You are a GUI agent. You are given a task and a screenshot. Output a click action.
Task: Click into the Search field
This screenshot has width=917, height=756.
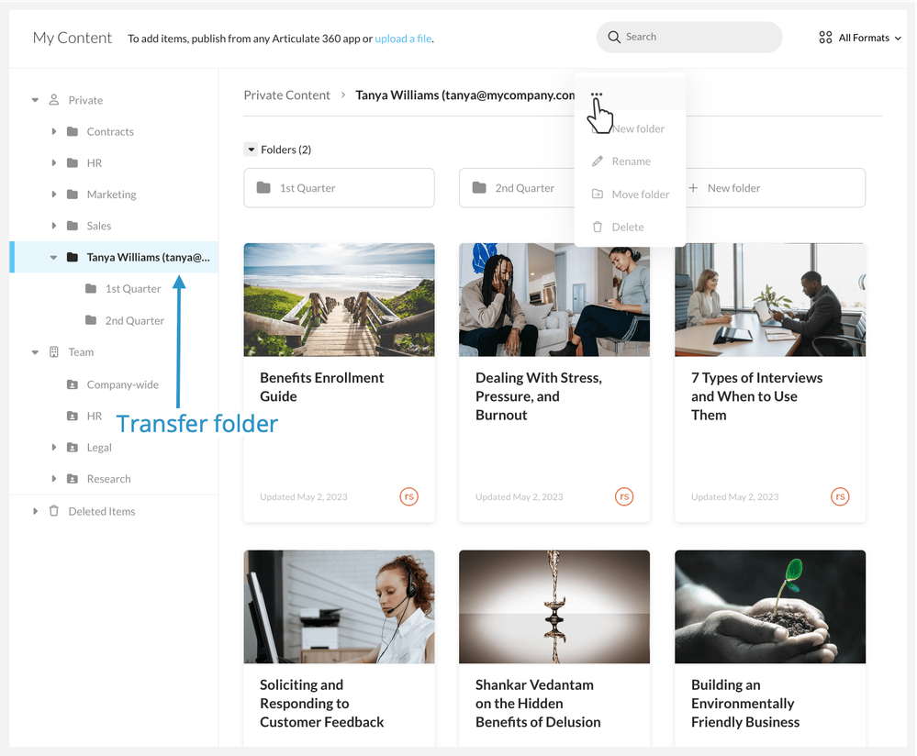click(689, 37)
